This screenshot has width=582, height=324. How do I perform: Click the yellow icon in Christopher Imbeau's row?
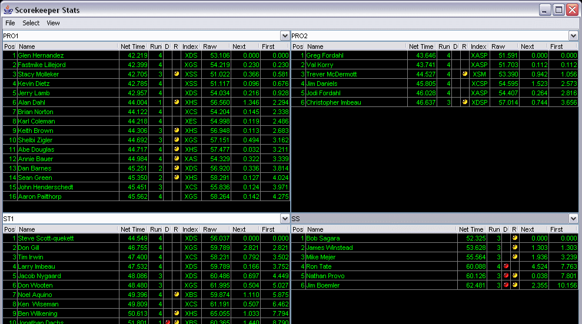coord(465,102)
